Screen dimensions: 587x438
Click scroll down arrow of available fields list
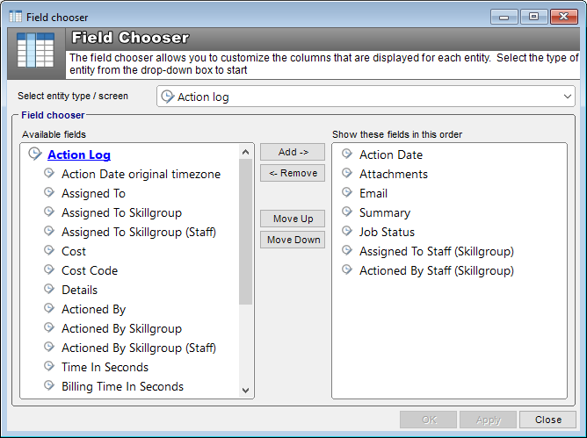pyautogui.click(x=245, y=390)
